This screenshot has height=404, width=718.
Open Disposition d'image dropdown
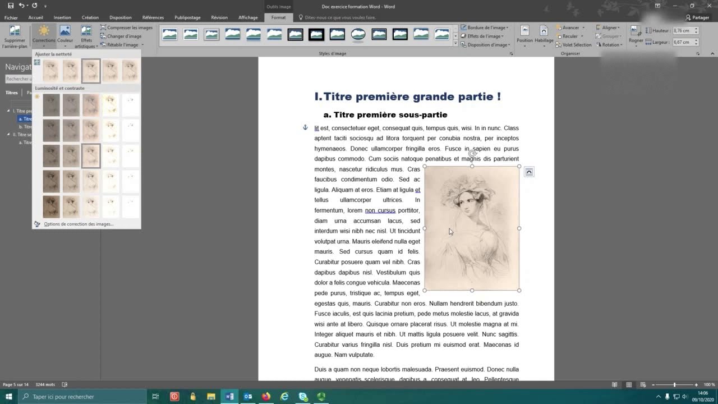click(x=485, y=45)
